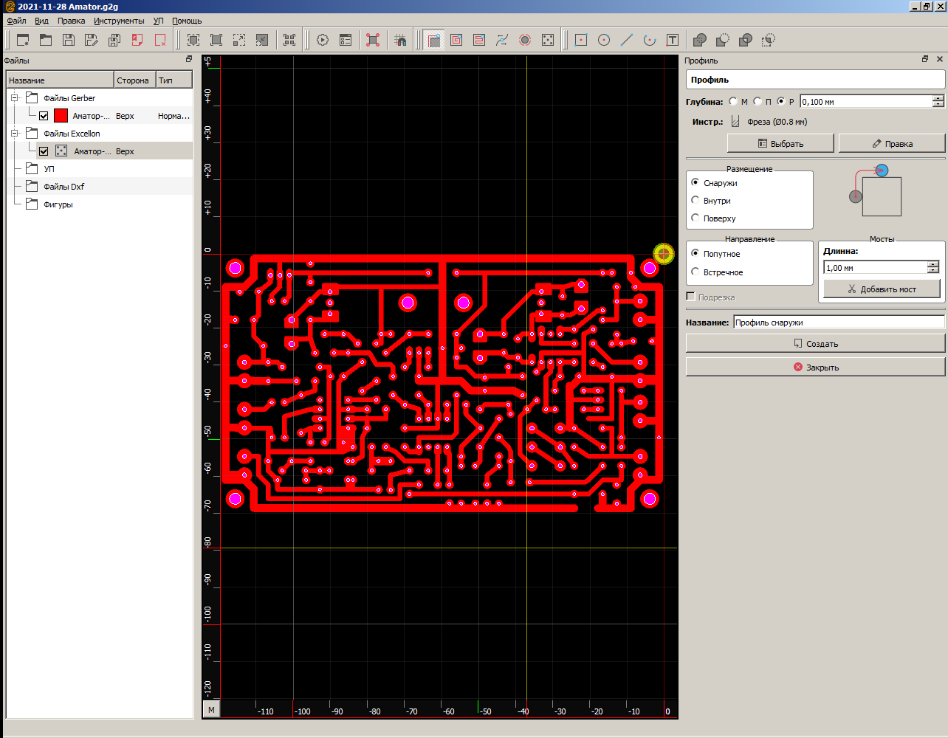
Task: Click the red Gerber layer color swatch
Action: tap(61, 116)
